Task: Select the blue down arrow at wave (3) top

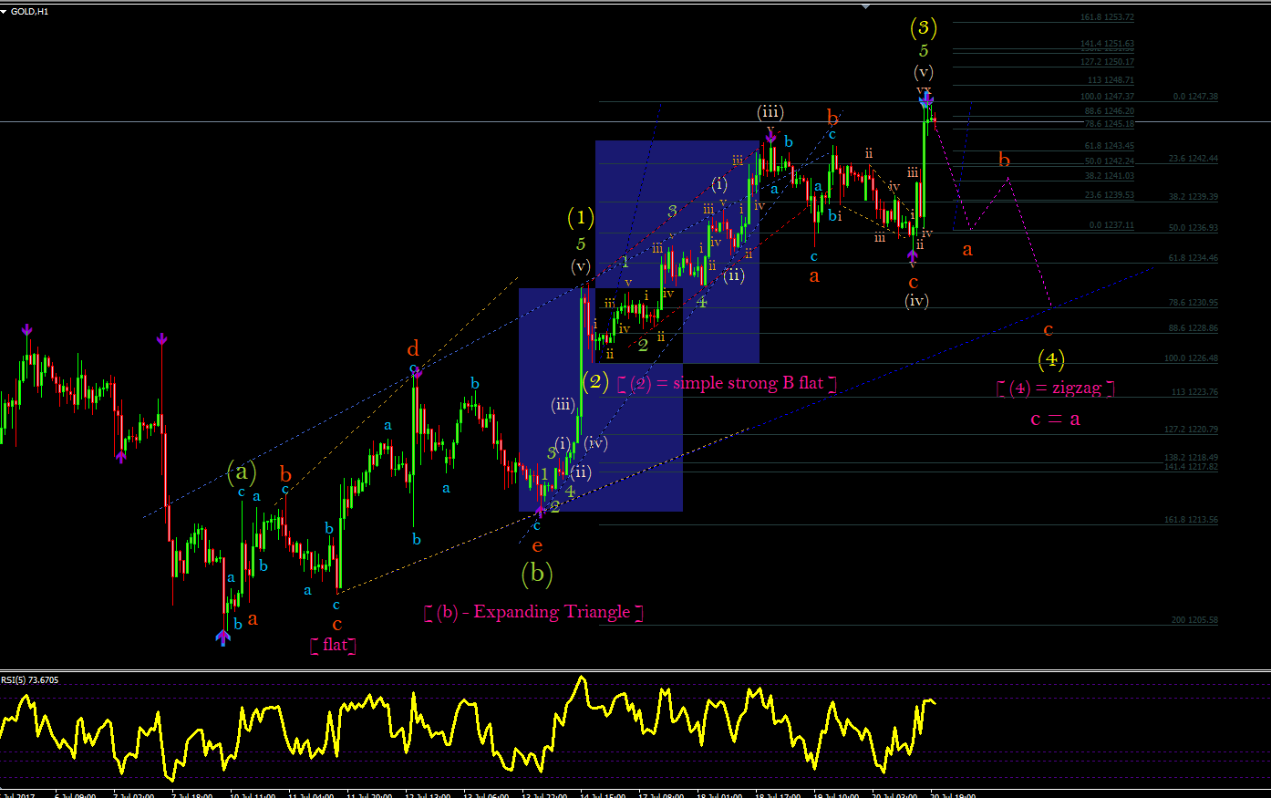Action: click(925, 98)
